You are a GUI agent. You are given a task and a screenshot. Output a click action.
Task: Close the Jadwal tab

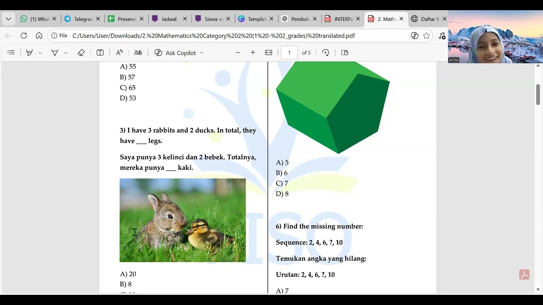click(185, 19)
